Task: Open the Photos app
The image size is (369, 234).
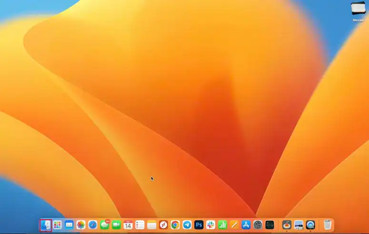Action: click(x=81, y=225)
